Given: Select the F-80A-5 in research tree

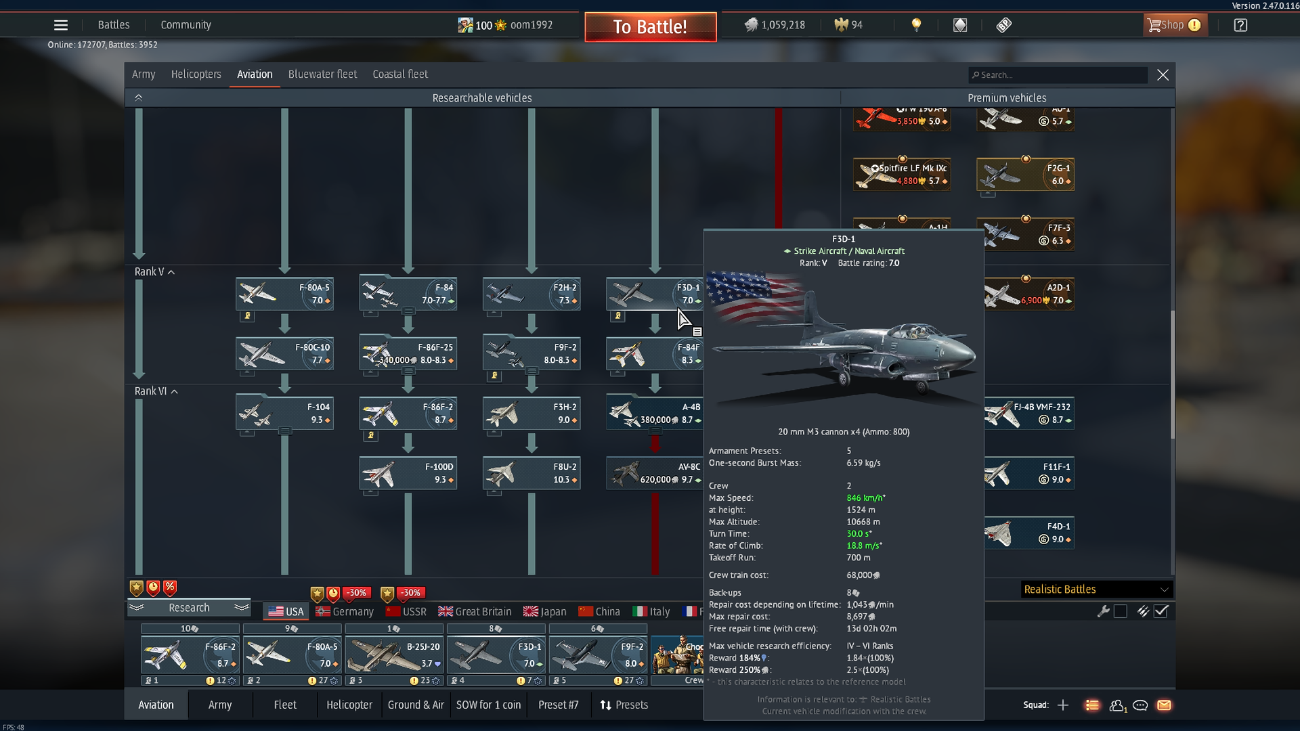Looking at the screenshot, I should click(284, 294).
